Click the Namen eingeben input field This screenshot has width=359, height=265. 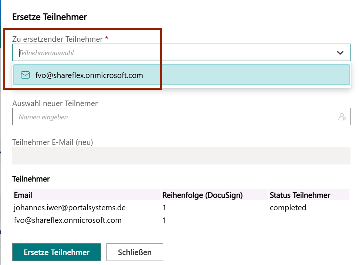[174, 117]
